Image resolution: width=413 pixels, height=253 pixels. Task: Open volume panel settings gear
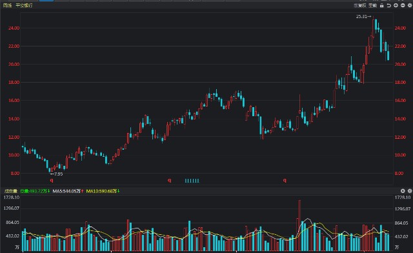410,191
